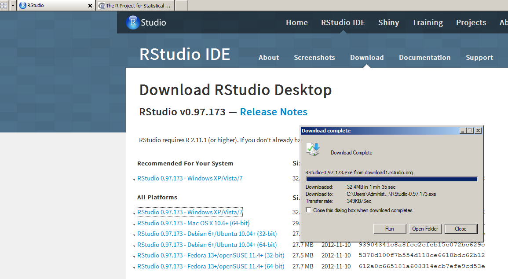Viewport: 508px width, 279px height.
Task: Click the 27.7 MB size in Fedora 64-bit row
Action: click(303, 266)
